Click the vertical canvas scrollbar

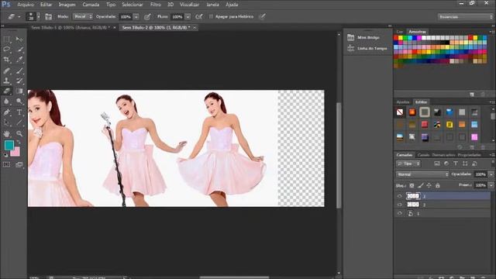[x=339, y=155]
